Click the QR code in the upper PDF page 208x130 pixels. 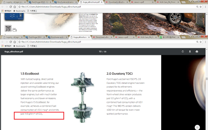pyautogui.click(x=8, y=28)
